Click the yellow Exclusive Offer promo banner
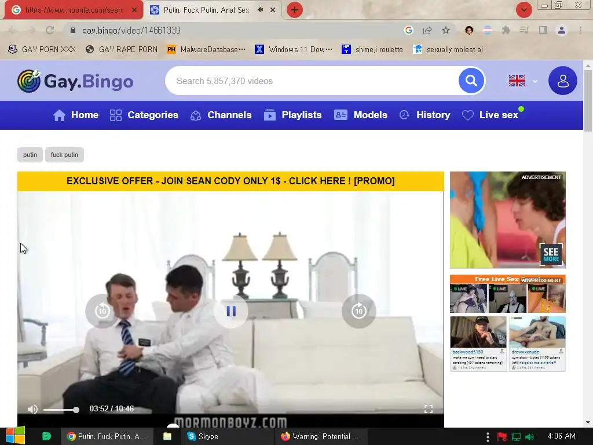 tap(230, 181)
